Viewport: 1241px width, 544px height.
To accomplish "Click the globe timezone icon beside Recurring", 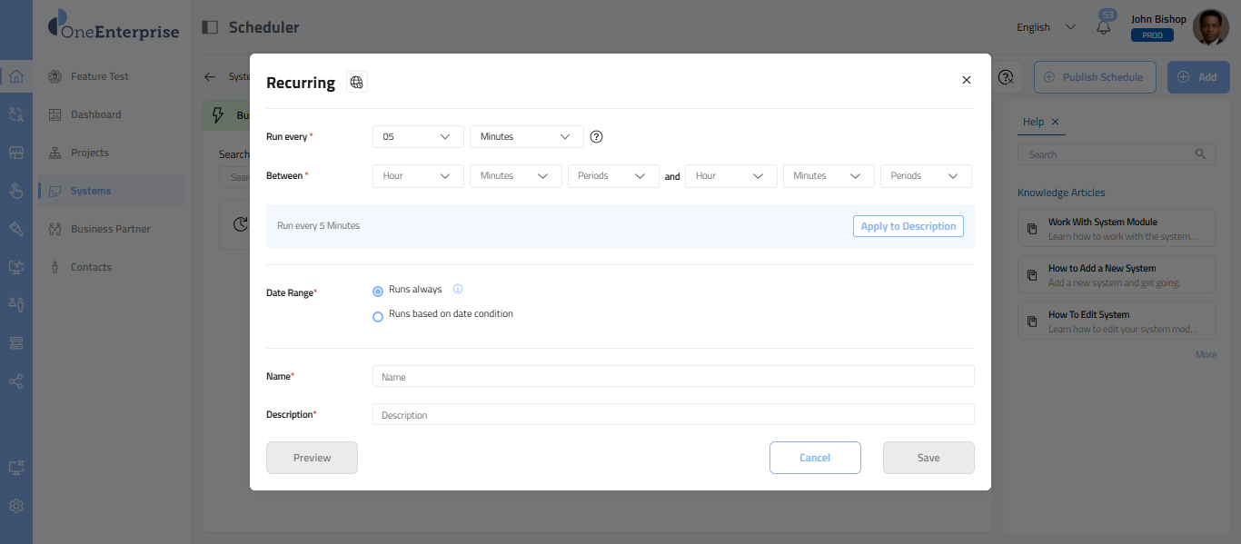I will (x=357, y=83).
